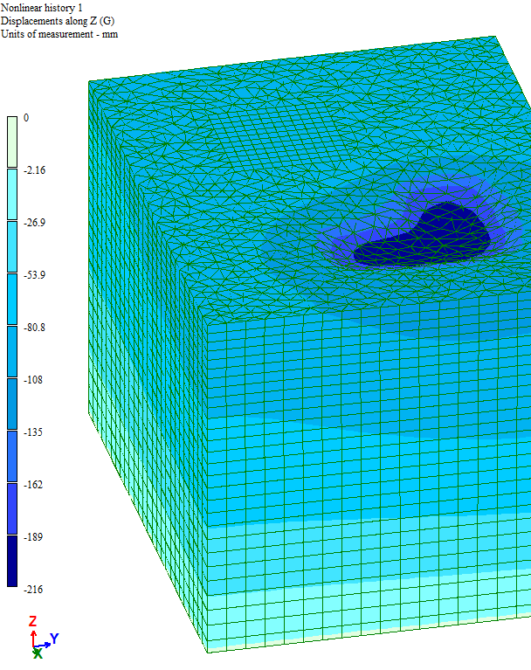
Task: Click the 0 legend maximum value label
Action: coord(26,118)
